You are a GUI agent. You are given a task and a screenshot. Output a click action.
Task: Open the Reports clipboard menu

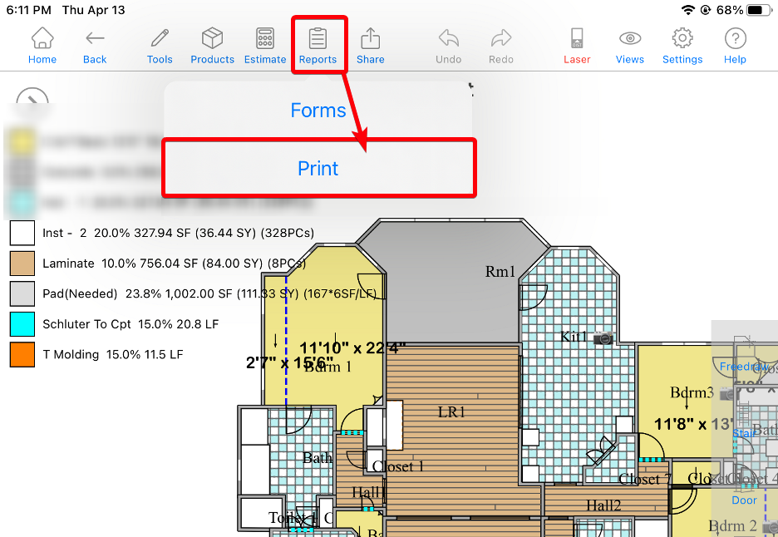(x=318, y=46)
